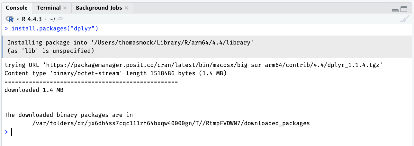Viewport: 414px width, 146px height.
Task: Open the working directory arrow icon
Action: tap(60, 19)
